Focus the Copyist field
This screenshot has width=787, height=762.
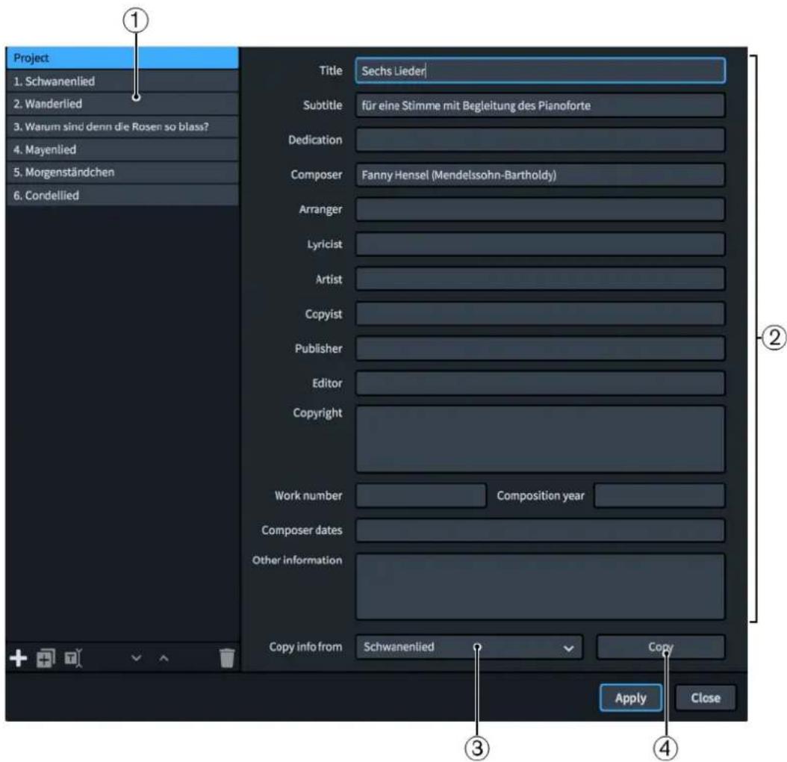[540, 314]
